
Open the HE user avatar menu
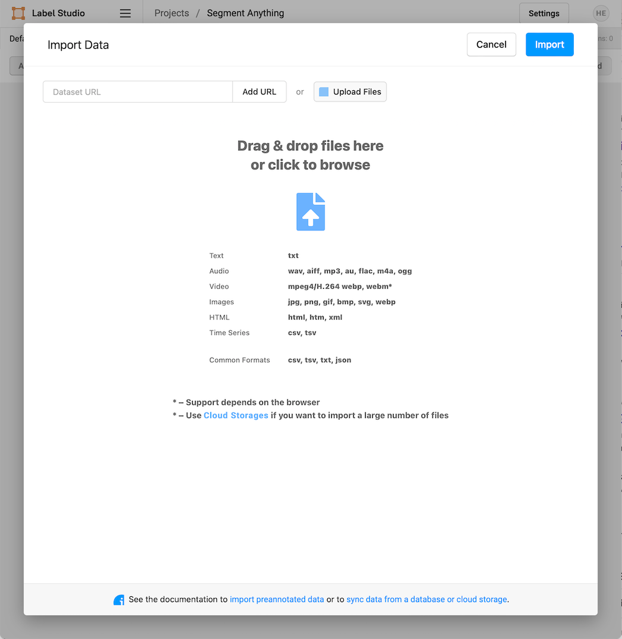pos(601,13)
